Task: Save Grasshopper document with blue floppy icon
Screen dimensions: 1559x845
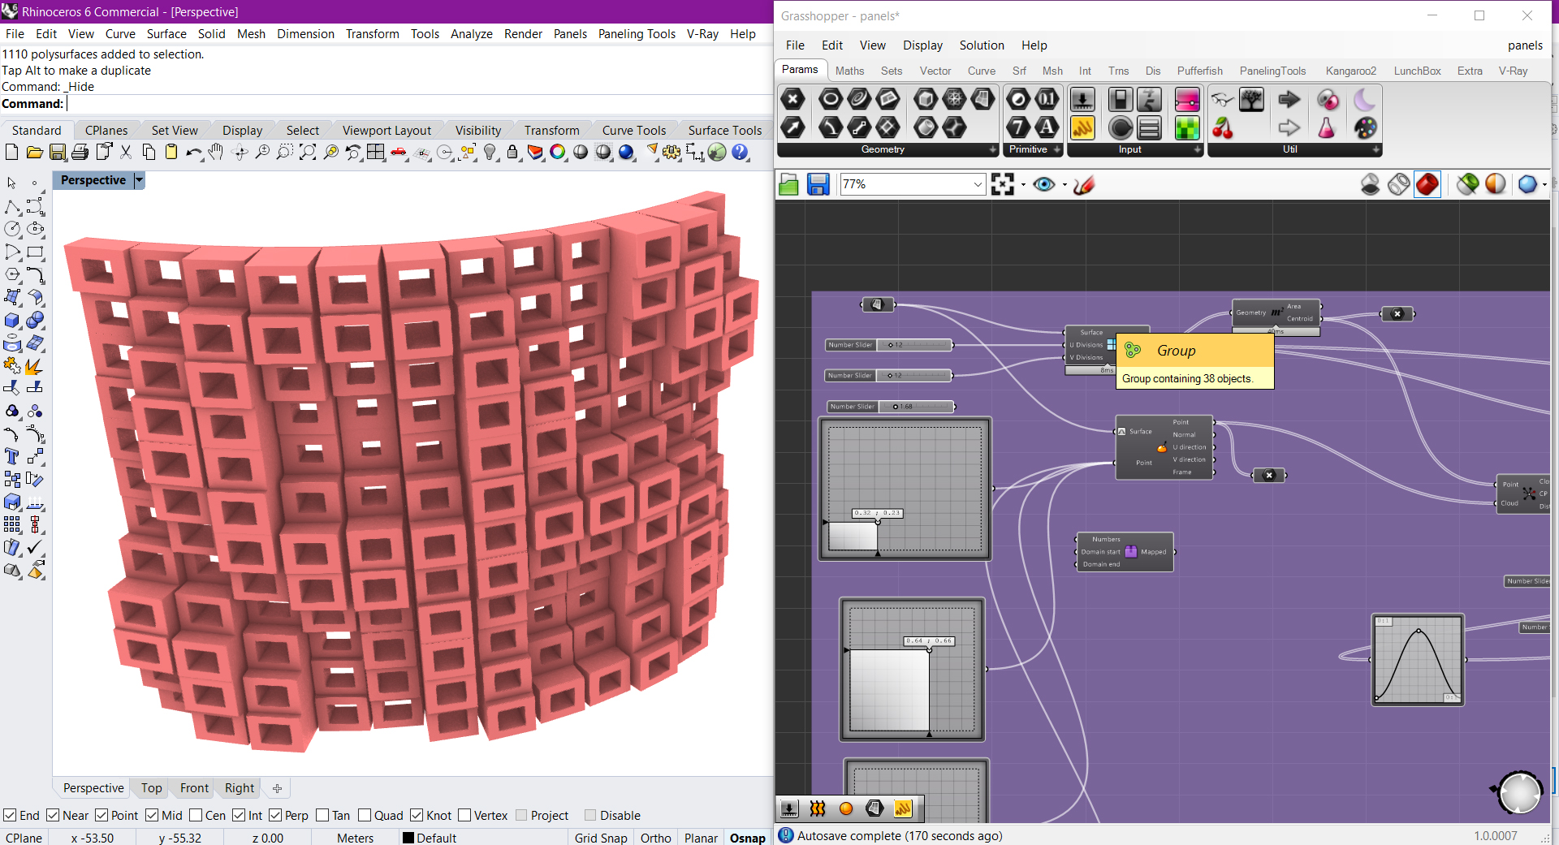Action: coord(818,184)
